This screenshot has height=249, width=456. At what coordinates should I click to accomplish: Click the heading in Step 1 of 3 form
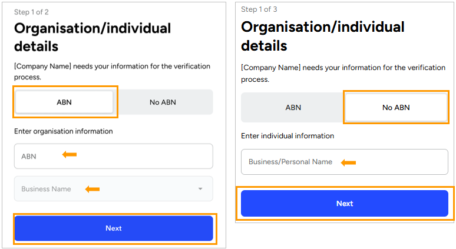pyautogui.click(x=323, y=36)
